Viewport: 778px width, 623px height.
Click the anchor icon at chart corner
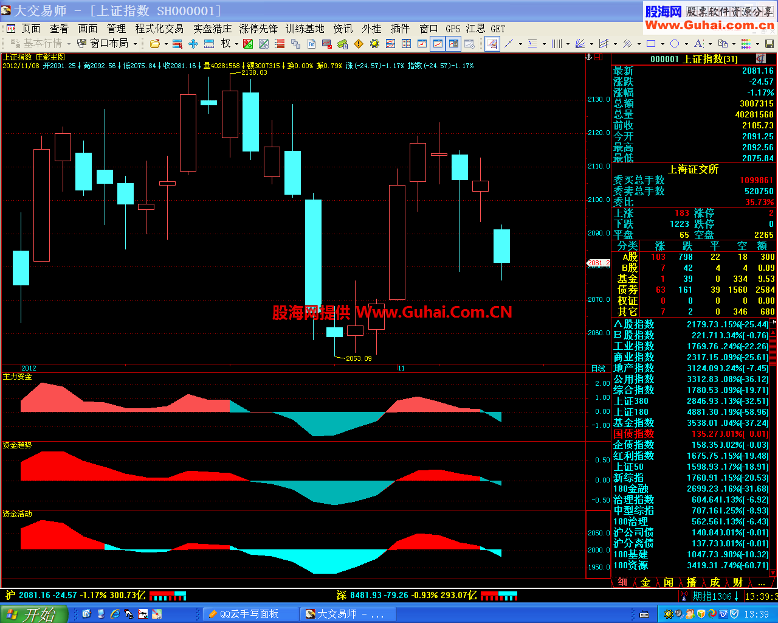588,57
